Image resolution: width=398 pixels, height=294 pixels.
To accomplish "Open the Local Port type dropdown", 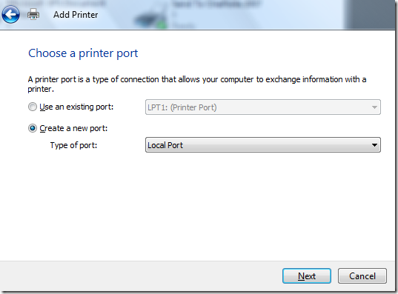I will (x=262, y=145).
